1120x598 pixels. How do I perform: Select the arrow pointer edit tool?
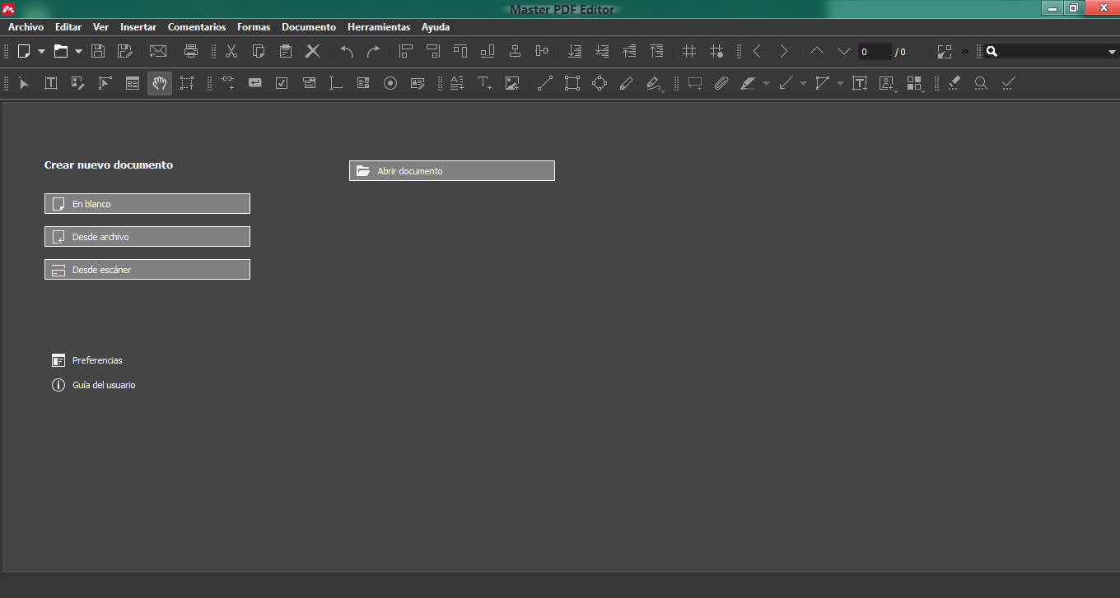pos(24,83)
